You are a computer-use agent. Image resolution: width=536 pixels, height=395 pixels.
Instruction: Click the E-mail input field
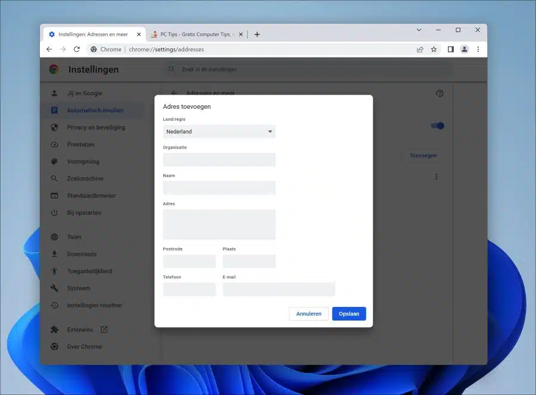click(x=279, y=289)
